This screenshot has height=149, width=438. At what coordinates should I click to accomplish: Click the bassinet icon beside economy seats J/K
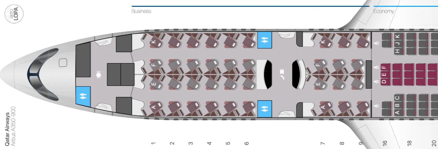376,44
